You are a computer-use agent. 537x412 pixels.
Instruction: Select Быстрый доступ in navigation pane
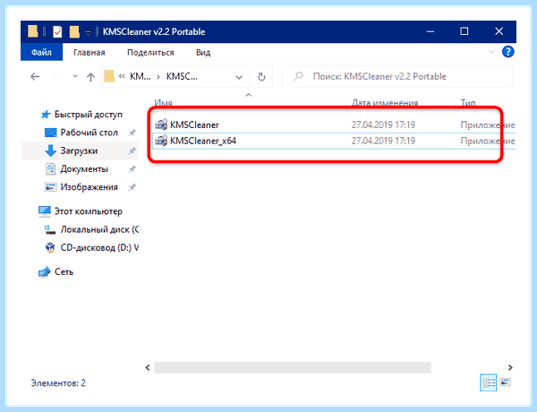coord(81,114)
